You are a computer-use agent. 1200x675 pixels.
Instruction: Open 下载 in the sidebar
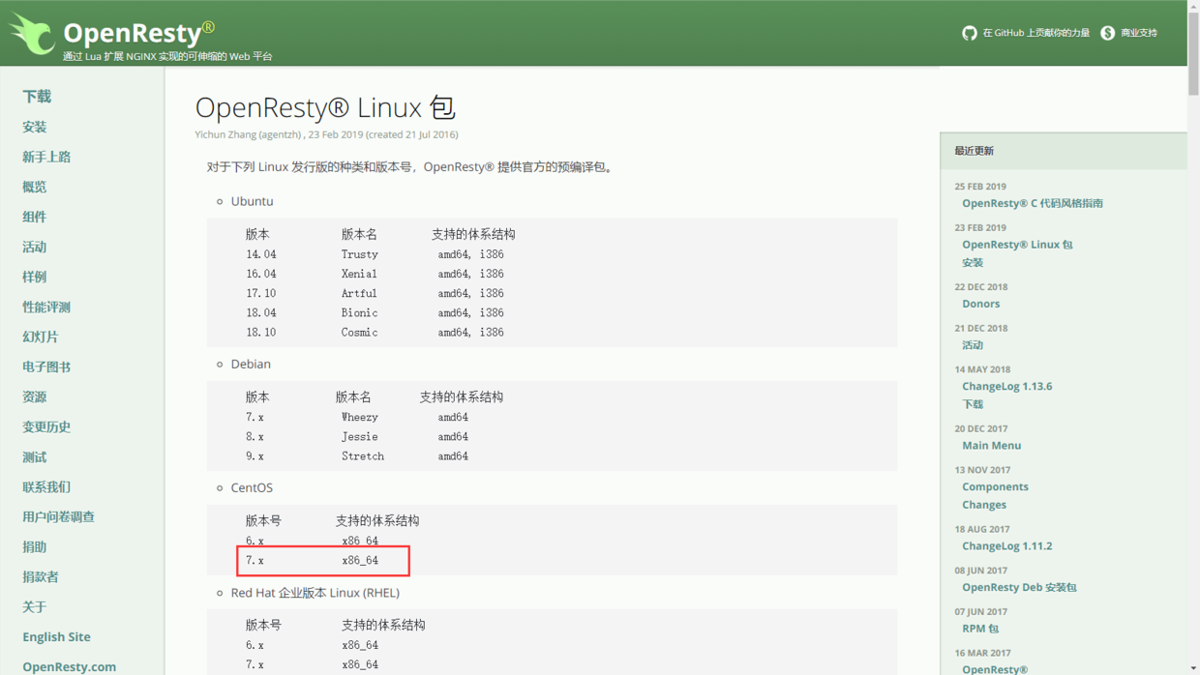pyautogui.click(x=37, y=97)
